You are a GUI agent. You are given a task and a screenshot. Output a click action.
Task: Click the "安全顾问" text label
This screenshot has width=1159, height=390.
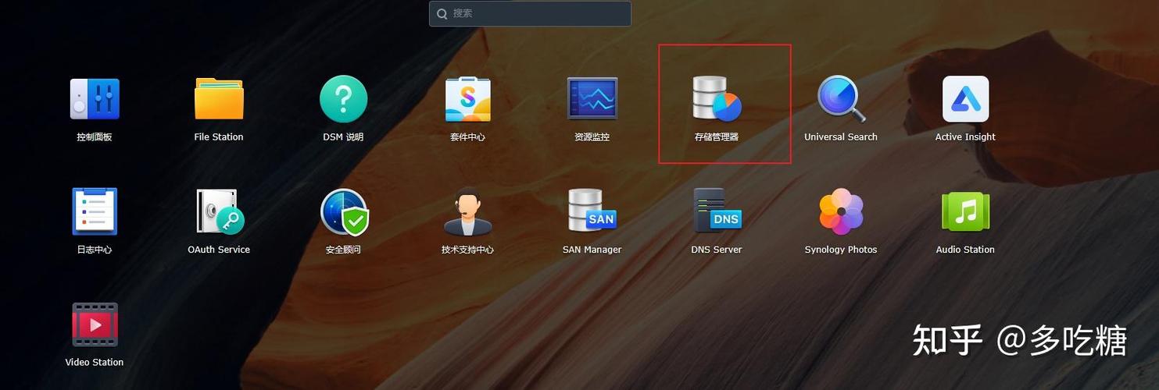pos(343,250)
